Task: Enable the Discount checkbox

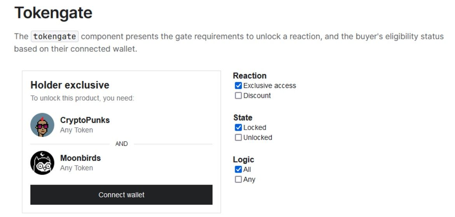Action: (238, 96)
